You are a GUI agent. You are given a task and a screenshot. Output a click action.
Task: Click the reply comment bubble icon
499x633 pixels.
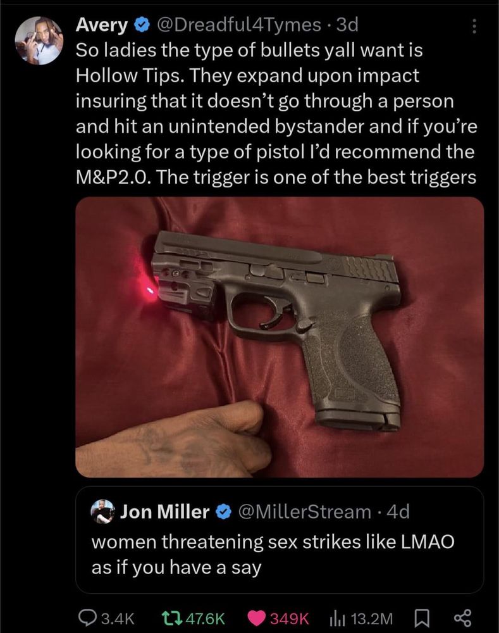[x=87, y=618]
